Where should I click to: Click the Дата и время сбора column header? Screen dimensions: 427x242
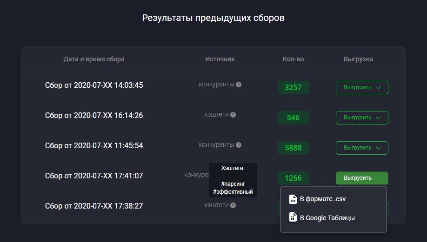pyautogui.click(x=94, y=59)
